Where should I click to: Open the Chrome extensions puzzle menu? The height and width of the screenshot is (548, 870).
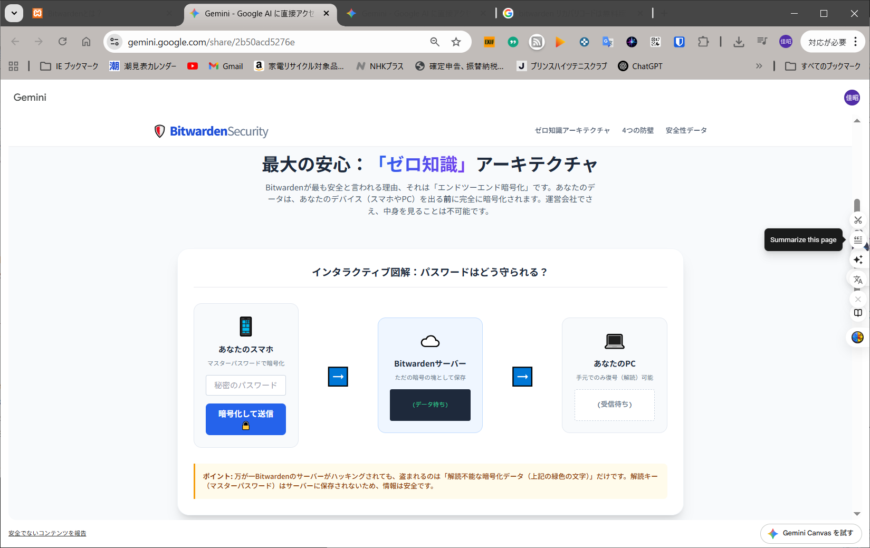[703, 42]
